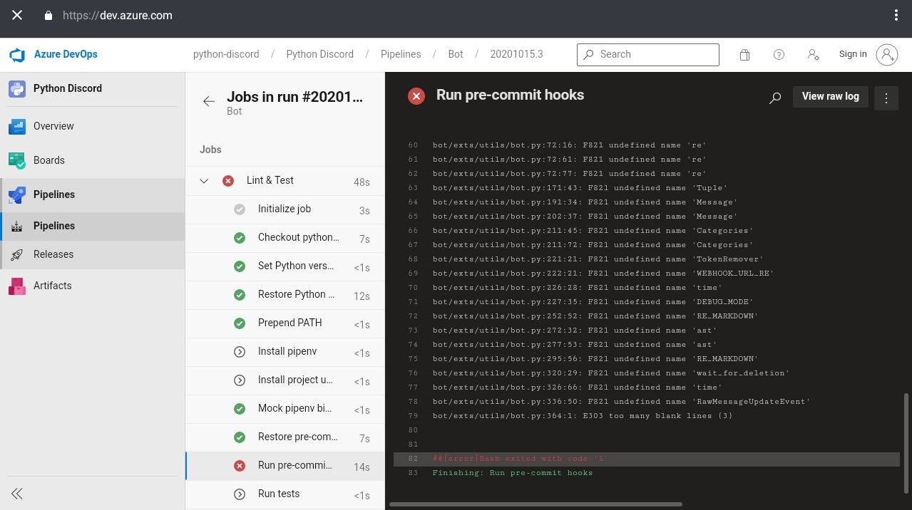
Task: Open python-discord breadcrumb link
Action: click(226, 54)
